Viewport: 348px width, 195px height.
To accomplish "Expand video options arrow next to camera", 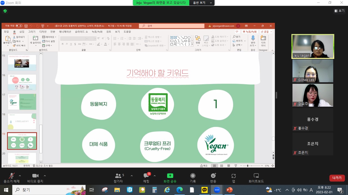I will 45,176.
